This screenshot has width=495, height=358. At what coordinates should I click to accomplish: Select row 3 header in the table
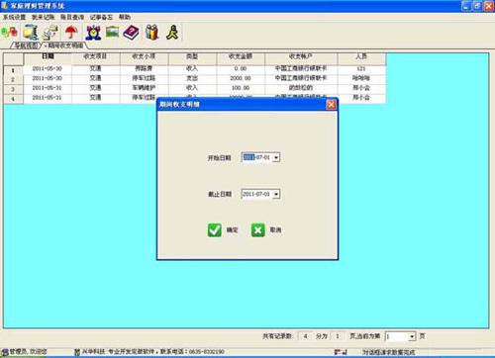[13, 89]
